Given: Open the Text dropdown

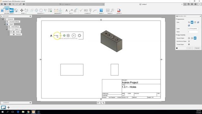Looking at the screenshot, I should (71, 13).
